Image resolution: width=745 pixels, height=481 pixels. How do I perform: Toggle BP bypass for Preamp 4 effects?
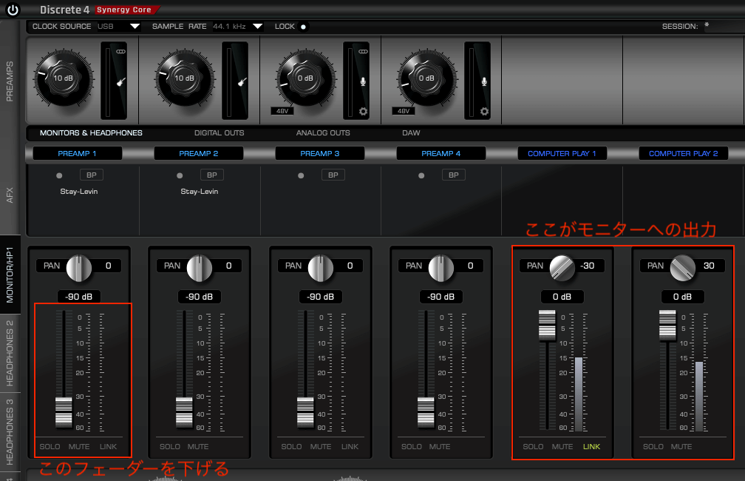point(454,175)
